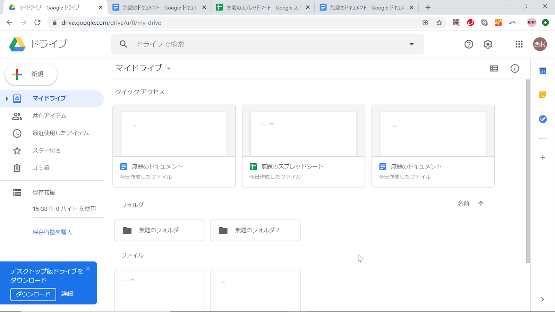Image resolution: width=555 pixels, height=312 pixels.
Task: Open 無題のフォルダ folder
Action: coord(159,230)
